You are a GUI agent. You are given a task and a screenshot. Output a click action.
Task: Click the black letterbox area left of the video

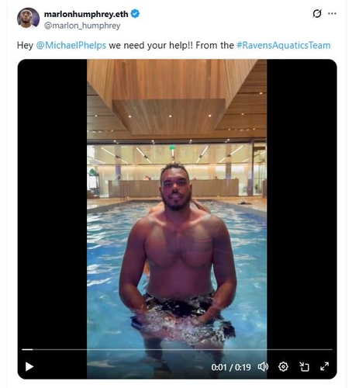(52, 202)
